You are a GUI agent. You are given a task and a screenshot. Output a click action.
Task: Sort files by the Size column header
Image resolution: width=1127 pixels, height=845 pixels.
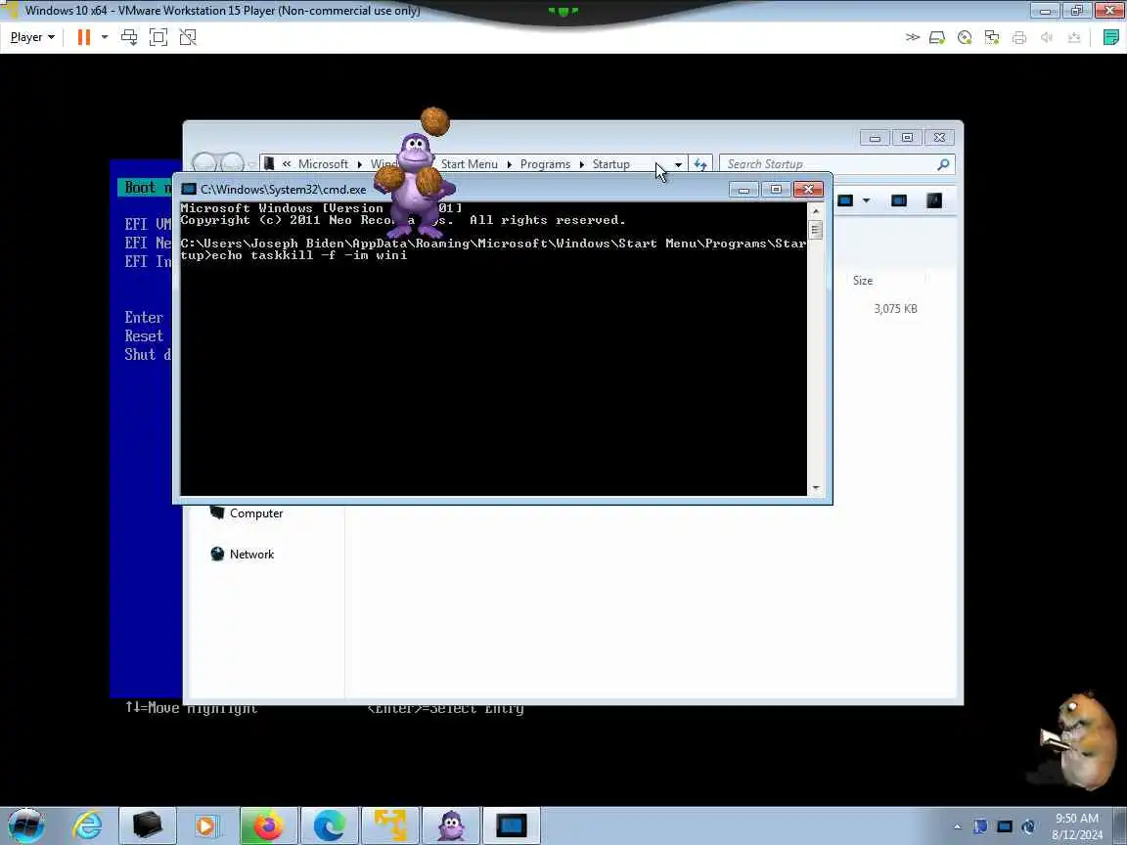pyautogui.click(x=863, y=281)
